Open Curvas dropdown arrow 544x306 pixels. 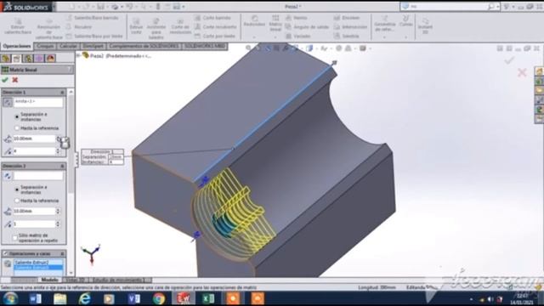(x=405, y=37)
